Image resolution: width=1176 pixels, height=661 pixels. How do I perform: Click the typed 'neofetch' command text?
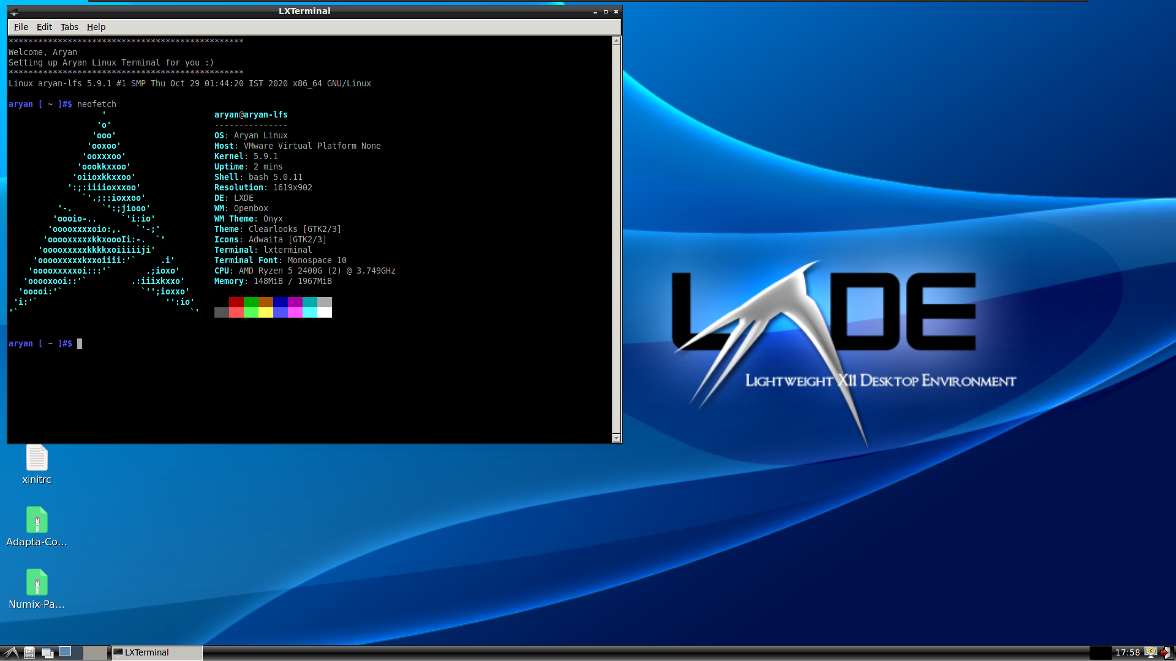97,104
